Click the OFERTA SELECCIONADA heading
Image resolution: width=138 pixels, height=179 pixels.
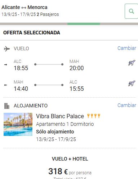[32, 33]
